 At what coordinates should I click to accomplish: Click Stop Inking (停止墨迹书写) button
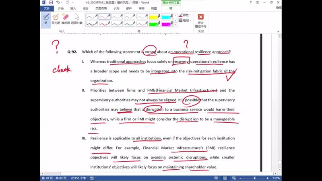200,21
